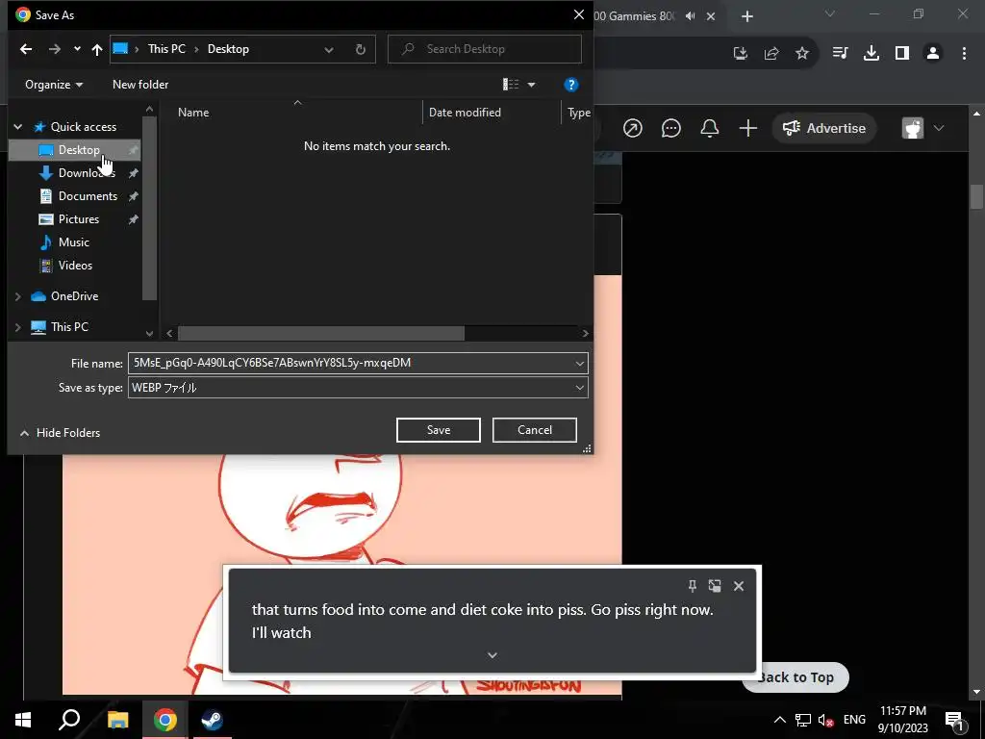Viewport: 985px width, 739px height.
Task: Select OneDrive in navigation pane
Action: coord(74,296)
